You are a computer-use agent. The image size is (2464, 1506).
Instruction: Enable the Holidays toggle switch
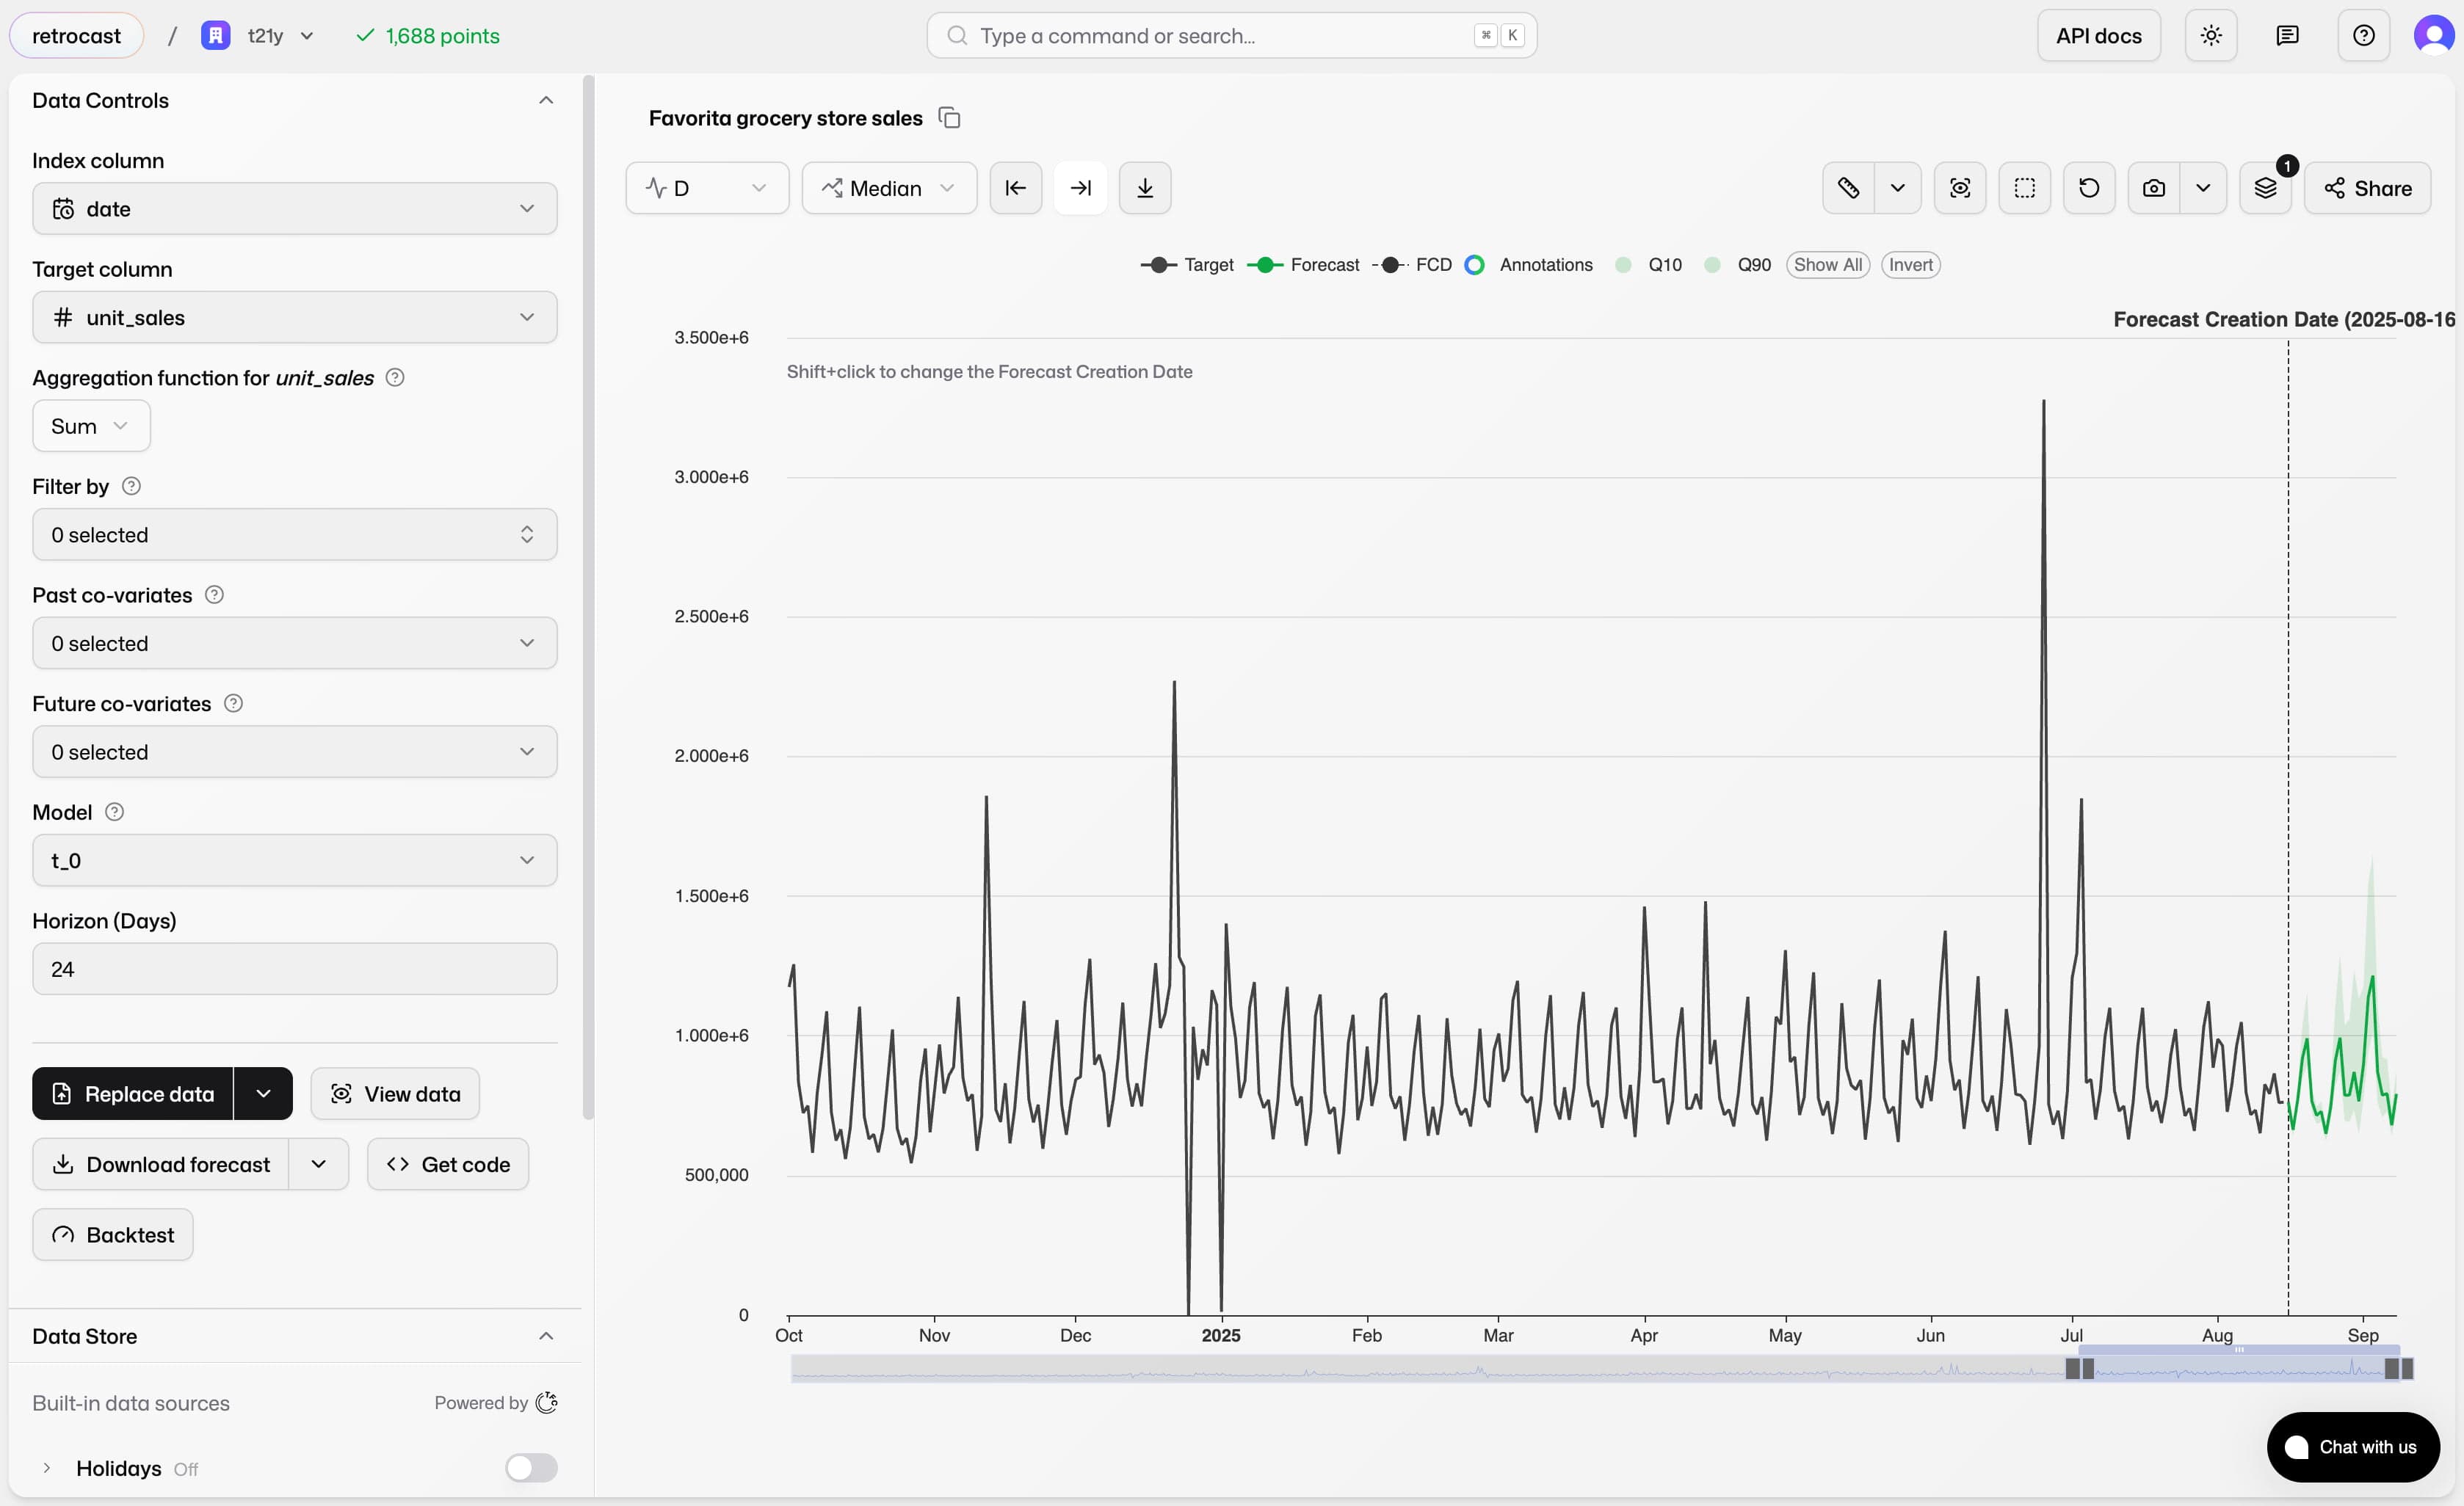pyautogui.click(x=531, y=1469)
